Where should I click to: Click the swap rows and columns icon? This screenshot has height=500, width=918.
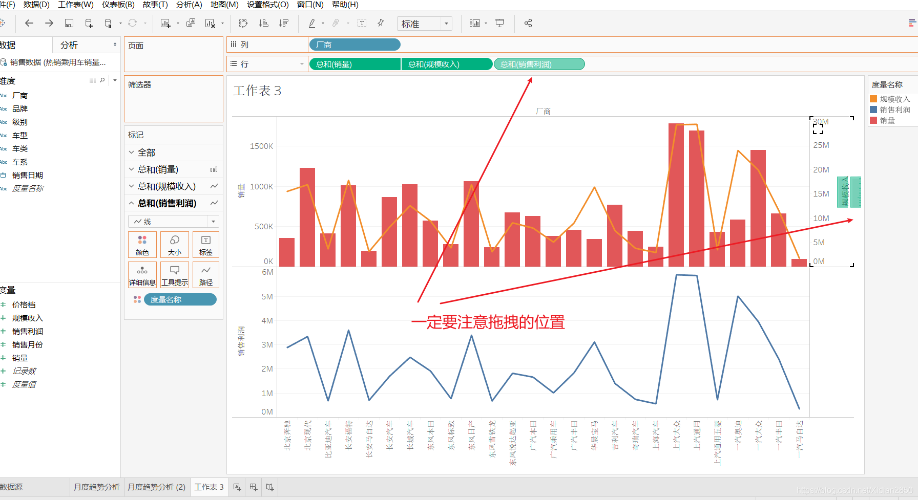coord(243,23)
